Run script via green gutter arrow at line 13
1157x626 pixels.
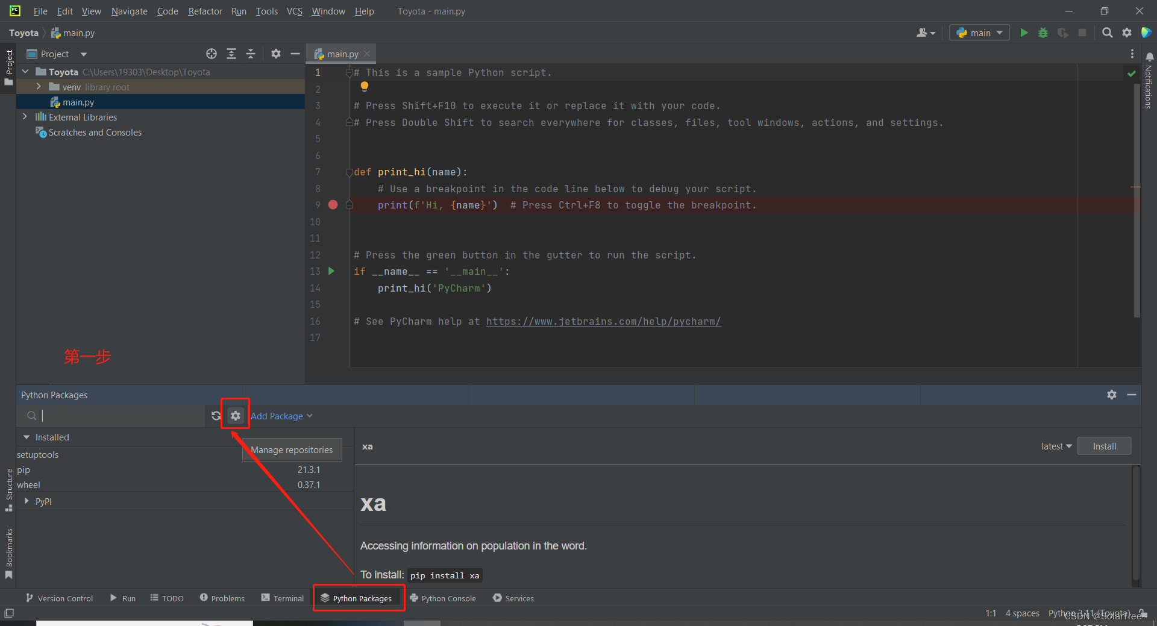coord(331,271)
